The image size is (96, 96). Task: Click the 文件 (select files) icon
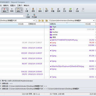point(65,10)
